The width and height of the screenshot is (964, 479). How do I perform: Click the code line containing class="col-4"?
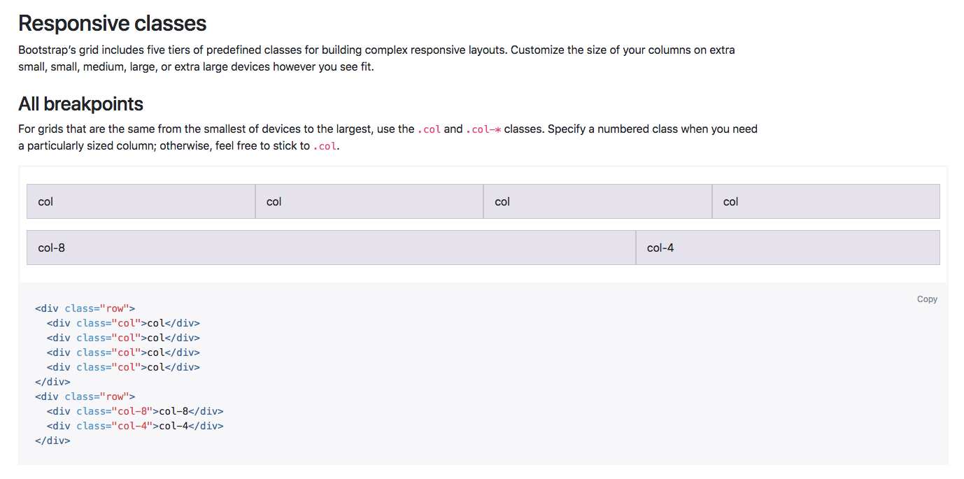click(x=135, y=426)
